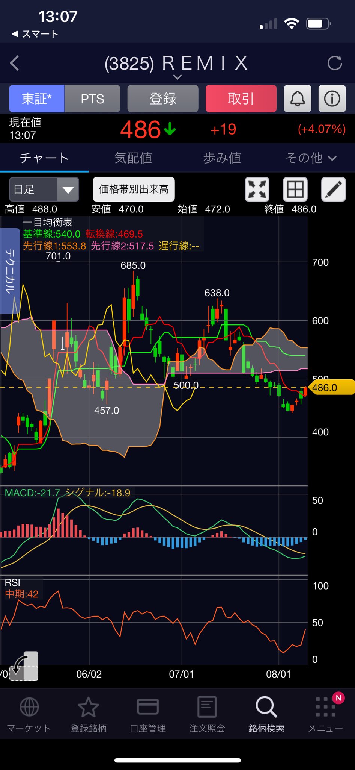This screenshot has height=770, width=355.
Task: Open the price alert bell
Action: tap(298, 99)
